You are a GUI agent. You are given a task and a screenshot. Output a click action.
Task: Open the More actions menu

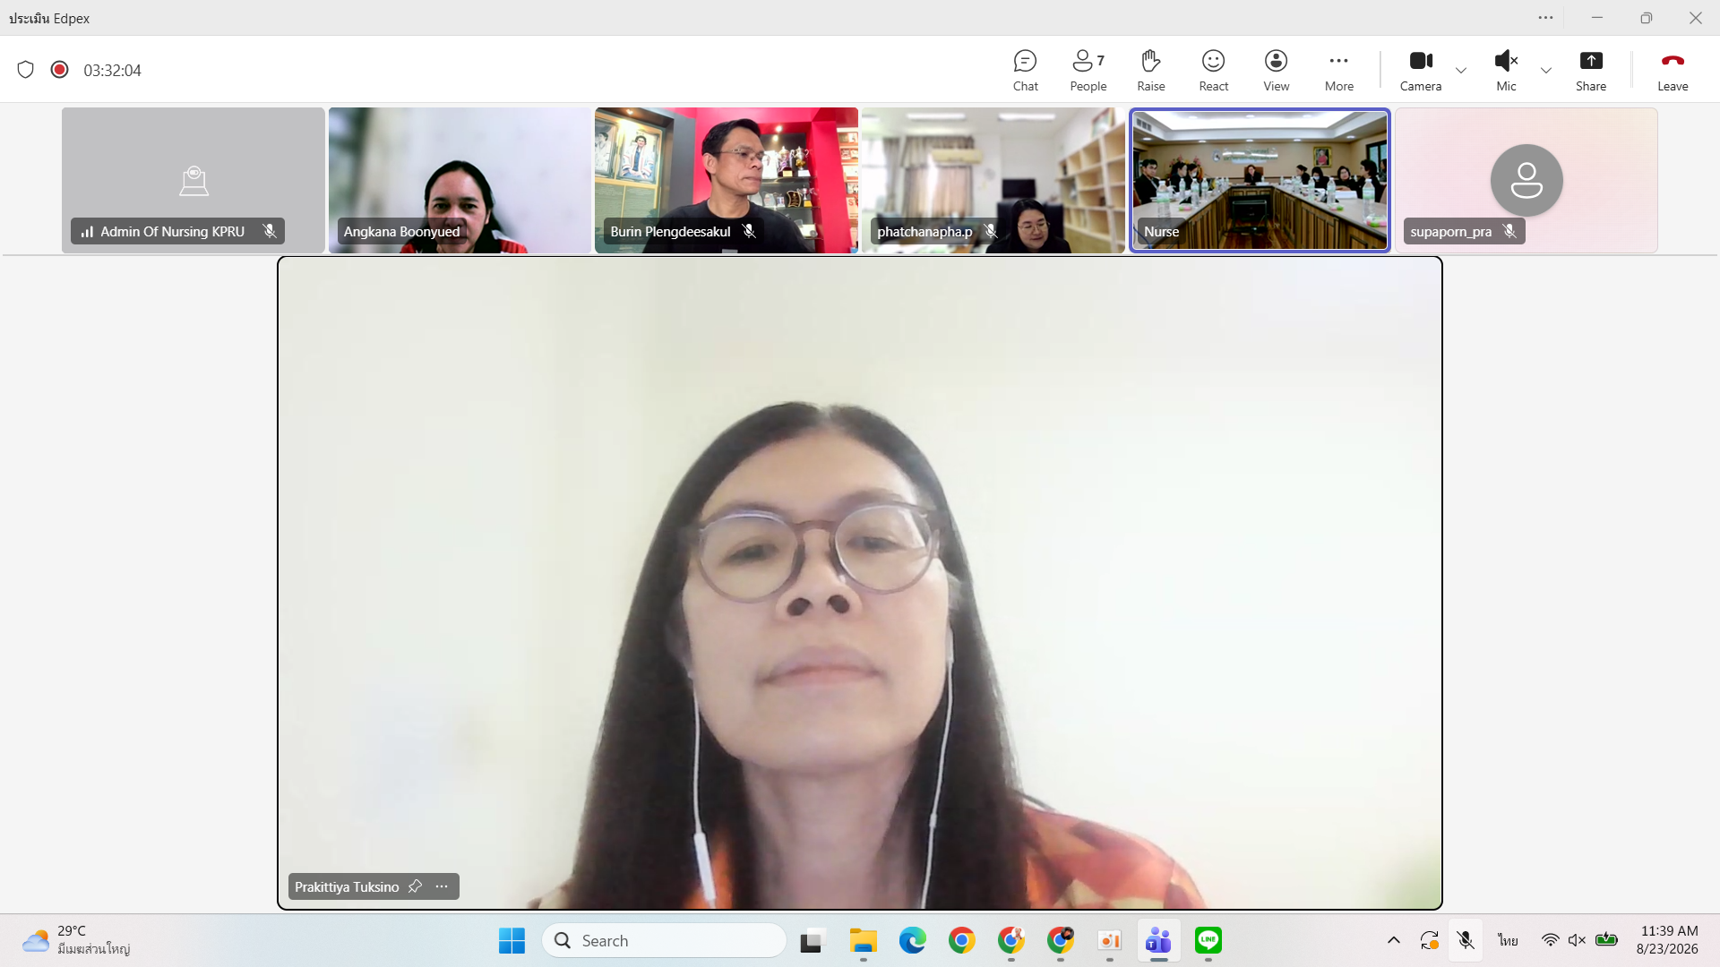click(x=1338, y=71)
